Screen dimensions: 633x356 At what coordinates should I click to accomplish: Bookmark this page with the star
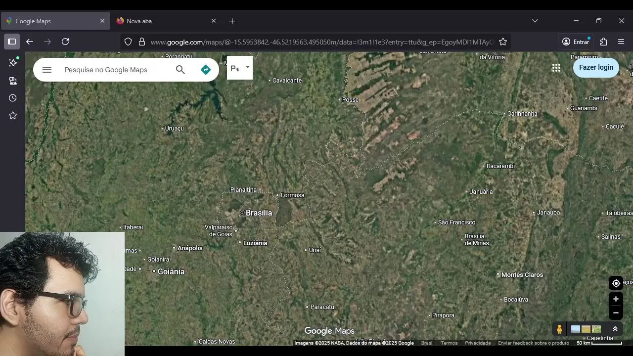(x=503, y=42)
